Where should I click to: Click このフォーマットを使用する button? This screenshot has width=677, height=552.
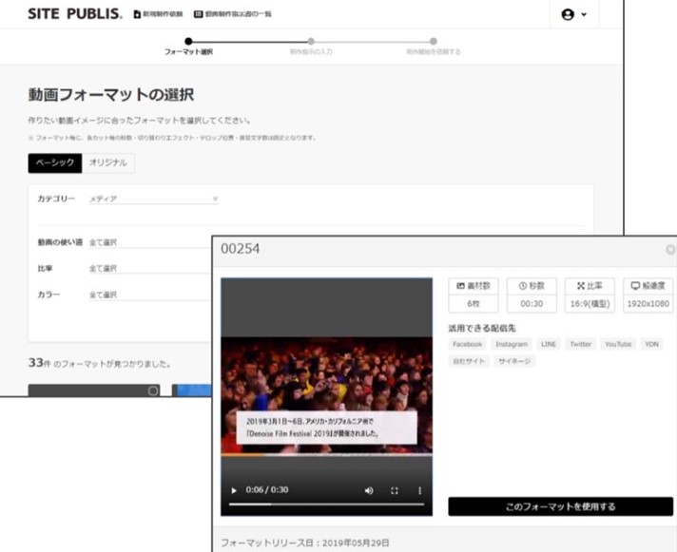tap(560, 506)
